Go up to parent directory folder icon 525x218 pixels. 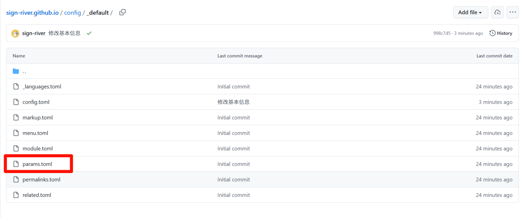(x=16, y=71)
